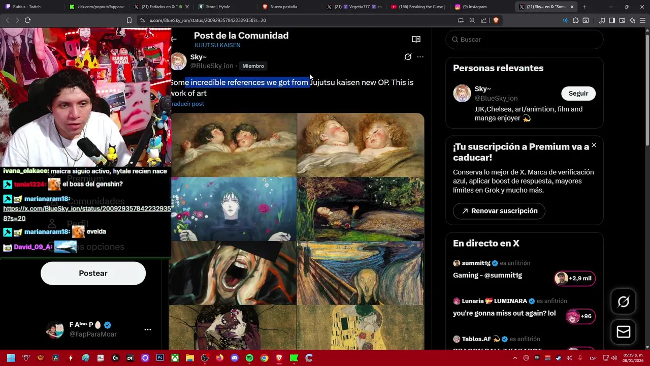Screen dimensions: 650x366
Task: Open Leo AI sparkle icon in toolbar
Action: pyautogui.click(x=632, y=20)
